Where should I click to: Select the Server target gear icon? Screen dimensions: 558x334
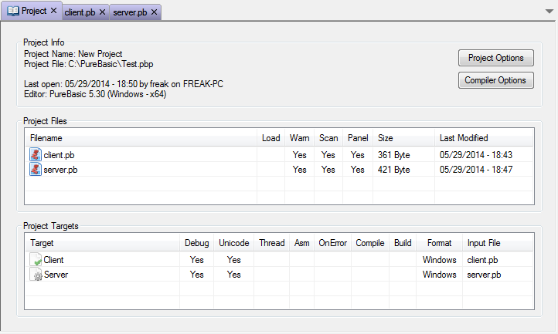click(x=36, y=275)
